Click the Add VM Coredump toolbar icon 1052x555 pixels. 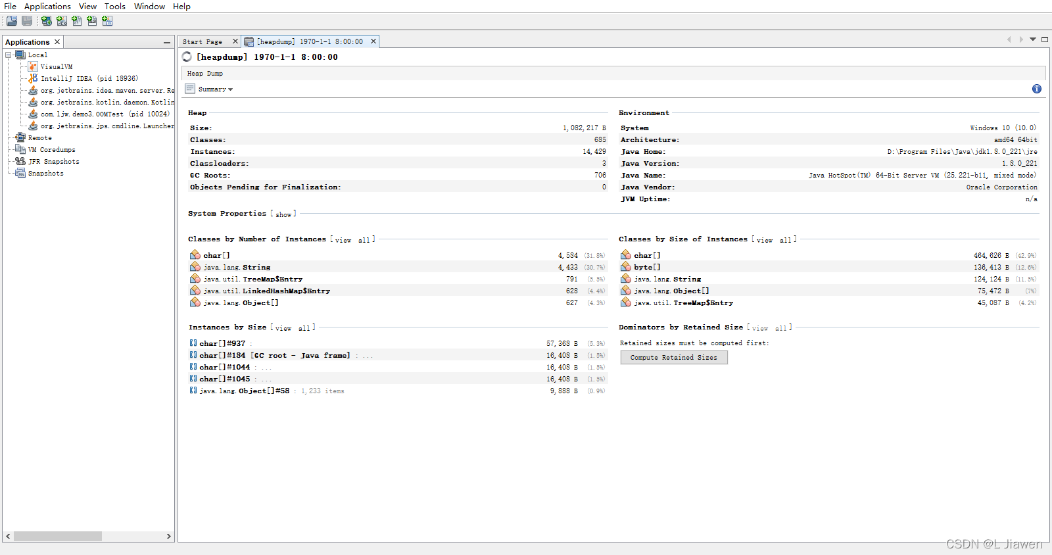pos(77,21)
